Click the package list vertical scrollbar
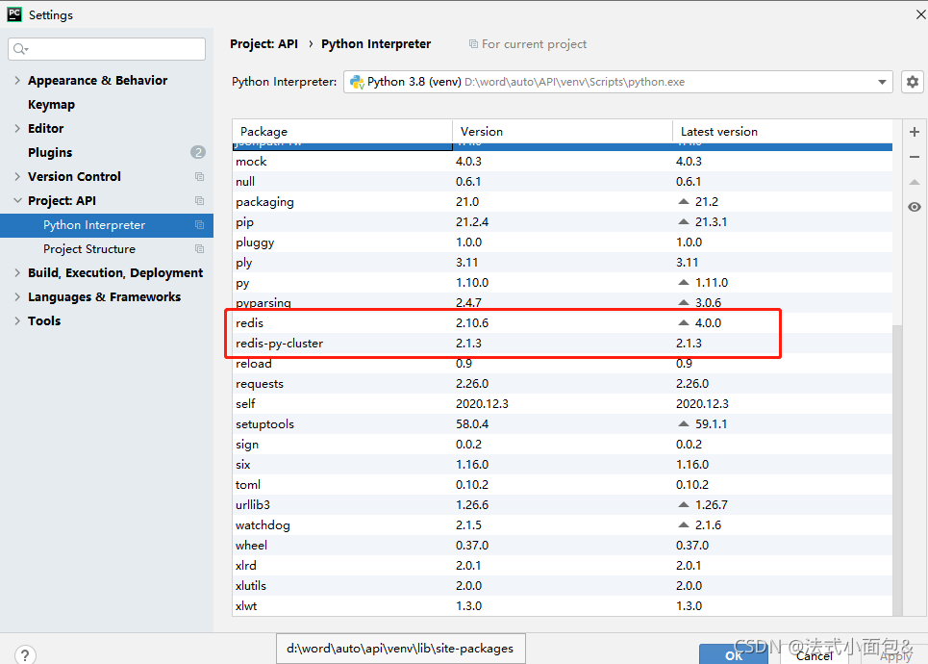The width and height of the screenshot is (928, 664). pos(897,470)
